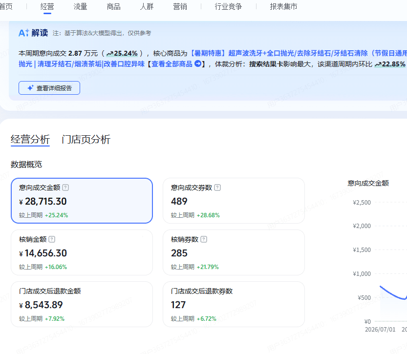
Task: Open the 查看全部商品 link
Action: (172, 64)
